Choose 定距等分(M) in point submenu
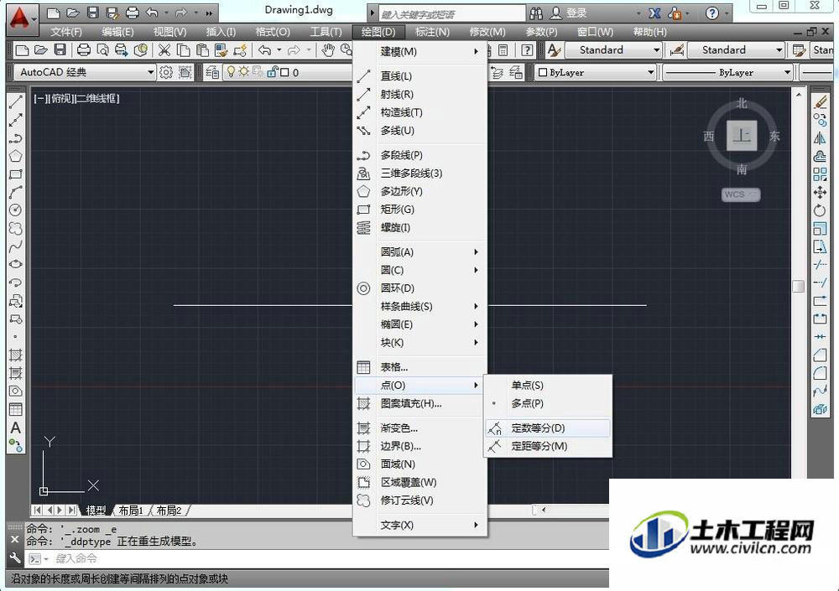 pyautogui.click(x=548, y=446)
